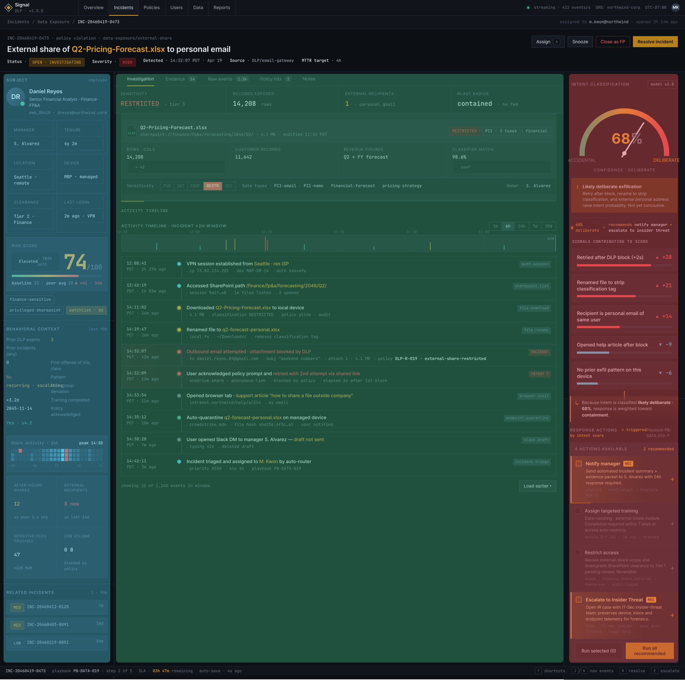The width and height of the screenshot is (685, 680).
Task: Expand related incident INC-20460219-0051
Action: coord(57,643)
